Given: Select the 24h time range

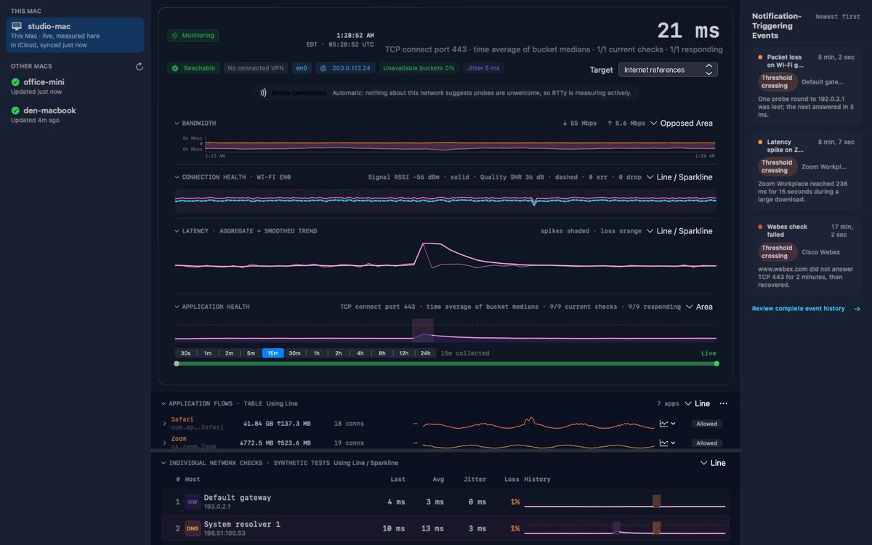Looking at the screenshot, I should coord(425,353).
